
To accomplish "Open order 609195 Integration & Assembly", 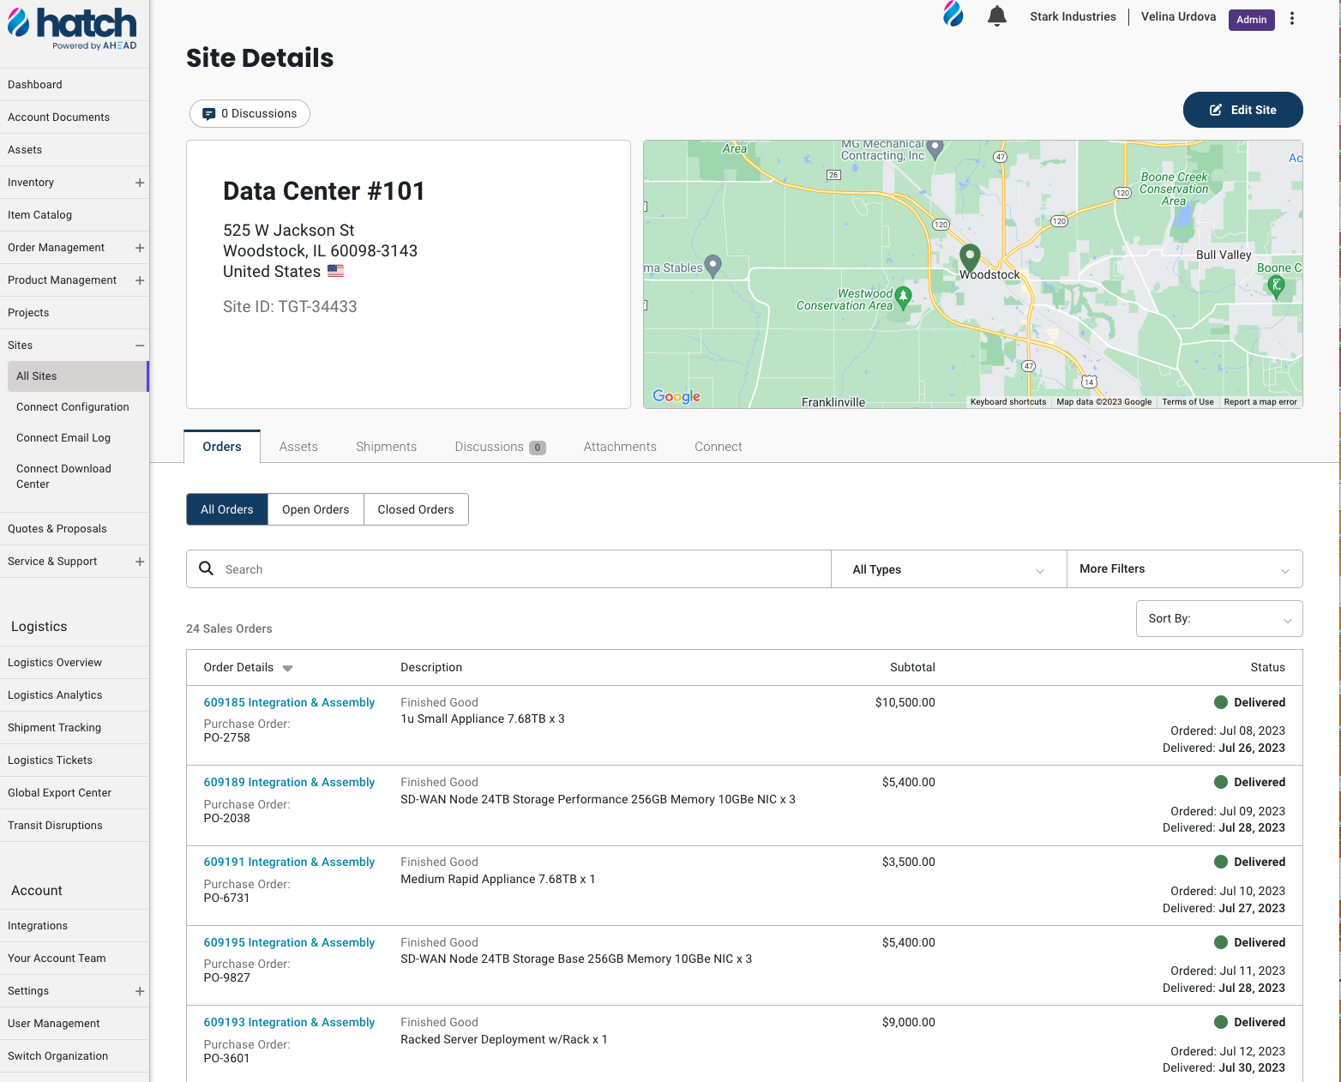I will (289, 942).
